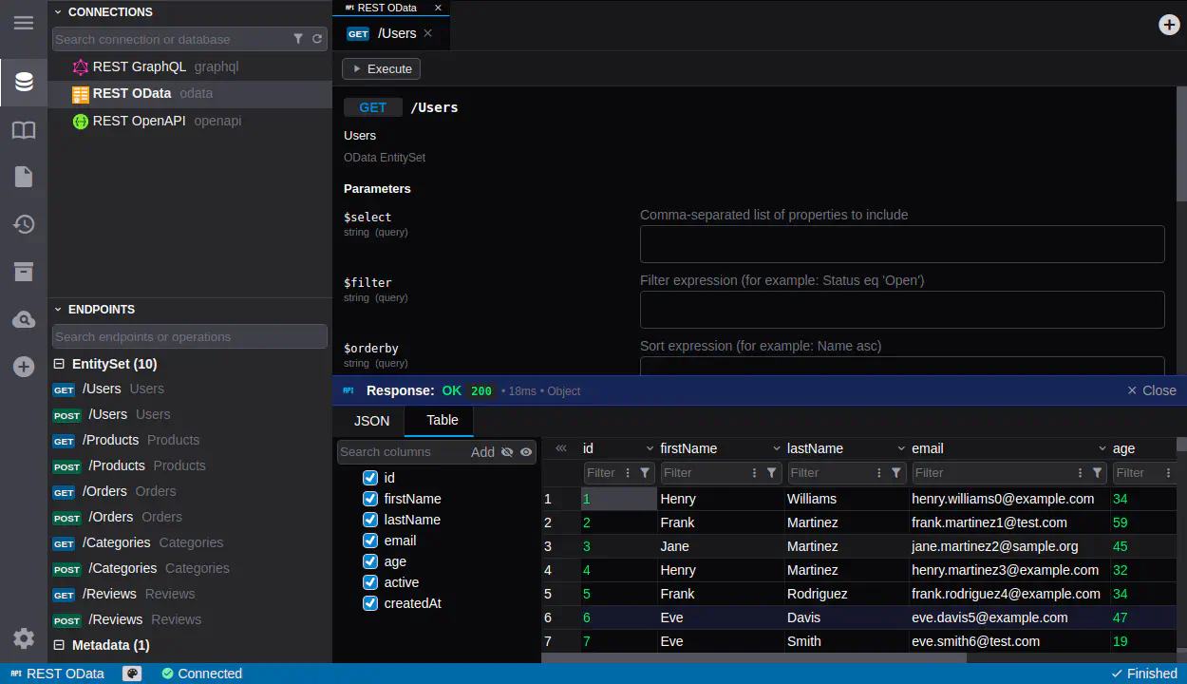
Task: Switch to the JSON response tab
Action: [371, 421]
